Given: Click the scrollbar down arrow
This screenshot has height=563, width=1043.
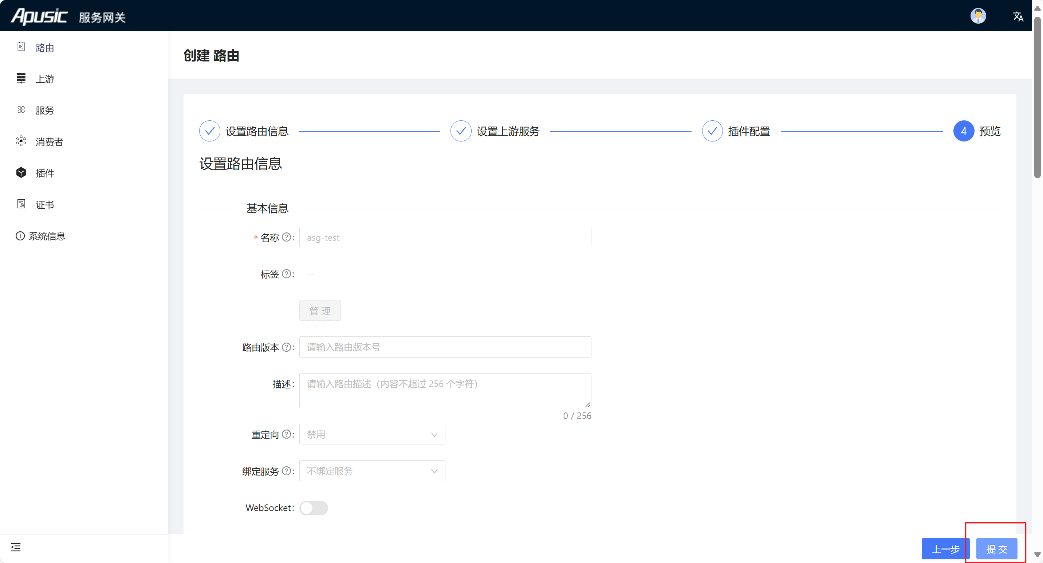Looking at the screenshot, I should click(1037, 555).
